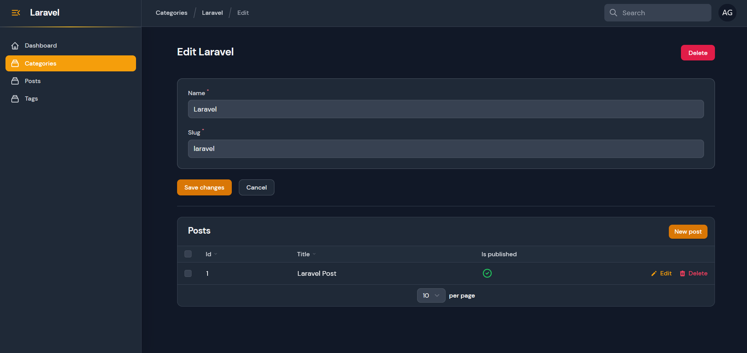Open the per page dropdown
Viewport: 747px width, 353px height.
tap(431, 296)
